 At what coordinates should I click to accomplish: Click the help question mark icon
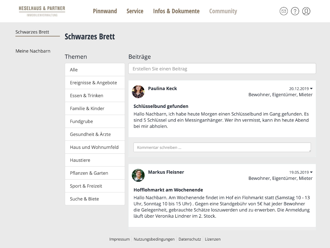point(295,11)
